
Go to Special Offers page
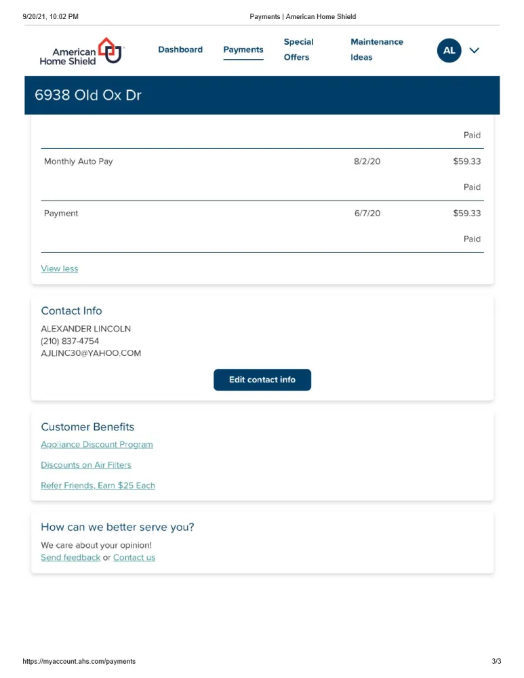click(x=298, y=49)
